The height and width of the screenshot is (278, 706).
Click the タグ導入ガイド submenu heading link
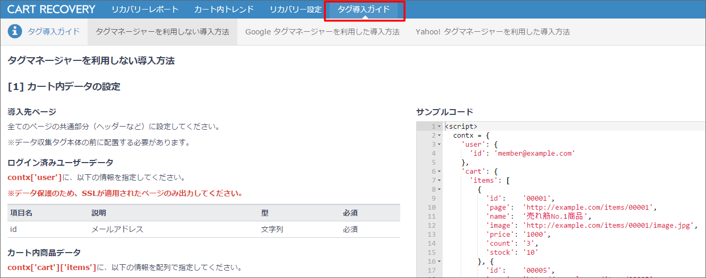[54, 32]
